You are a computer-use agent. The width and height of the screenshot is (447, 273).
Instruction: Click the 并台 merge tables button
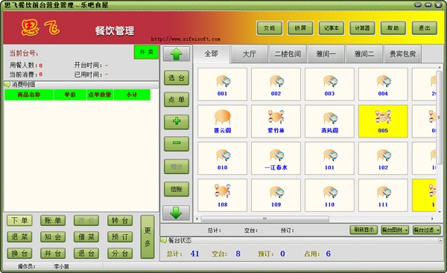(x=53, y=254)
